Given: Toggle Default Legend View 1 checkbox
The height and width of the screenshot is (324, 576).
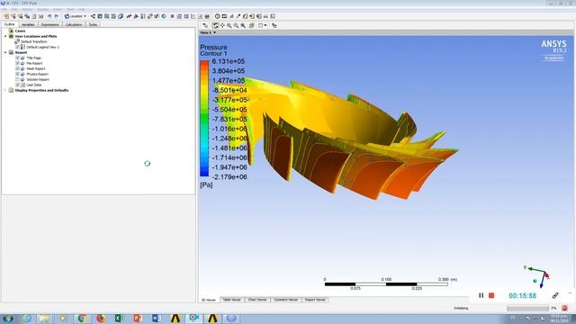Looking at the screenshot, I should tap(17, 47).
